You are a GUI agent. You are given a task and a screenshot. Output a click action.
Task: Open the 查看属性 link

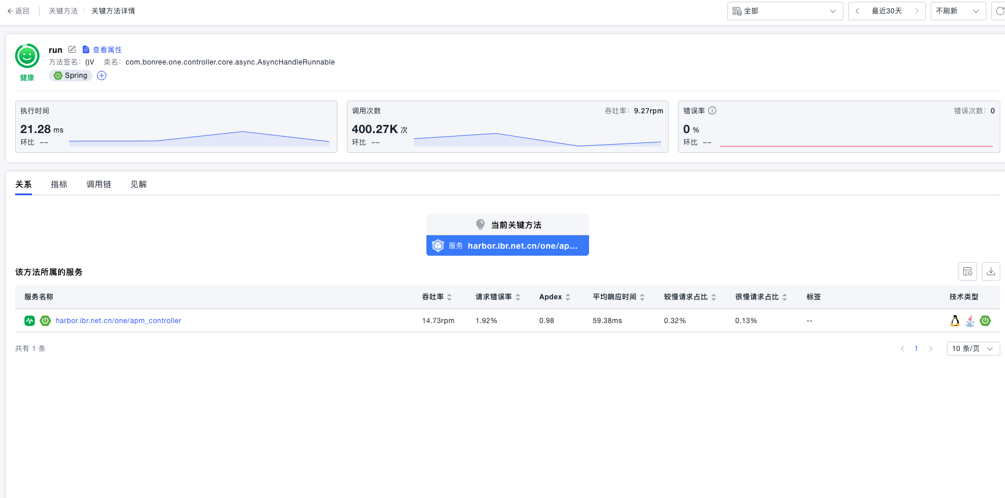(107, 50)
